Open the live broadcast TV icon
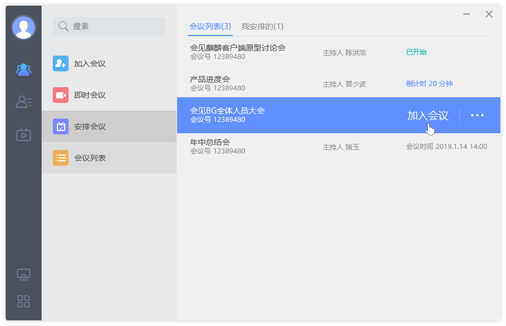The image size is (506, 326). click(x=24, y=134)
